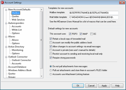Click the Help button
The image size is (126, 90).
pos(117,86)
